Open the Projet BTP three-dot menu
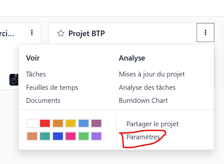 coord(205,33)
